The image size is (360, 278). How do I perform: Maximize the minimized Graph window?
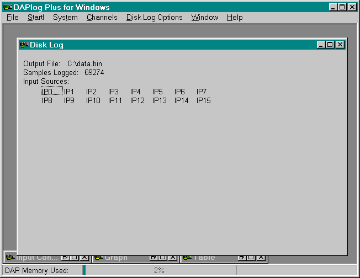coord(163,258)
